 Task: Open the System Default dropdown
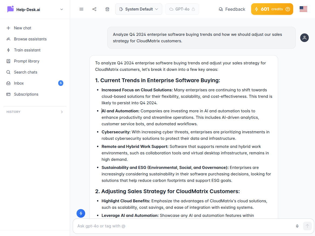pyautogui.click(x=139, y=9)
